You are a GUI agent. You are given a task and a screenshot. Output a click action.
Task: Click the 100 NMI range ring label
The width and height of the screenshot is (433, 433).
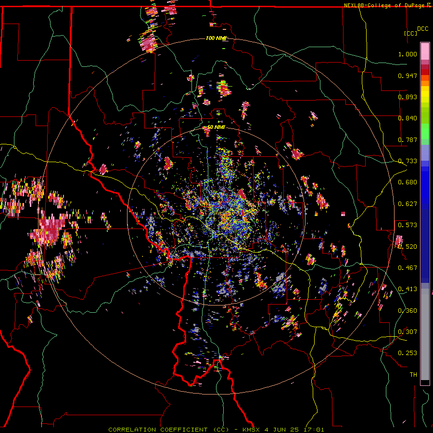coord(216,38)
